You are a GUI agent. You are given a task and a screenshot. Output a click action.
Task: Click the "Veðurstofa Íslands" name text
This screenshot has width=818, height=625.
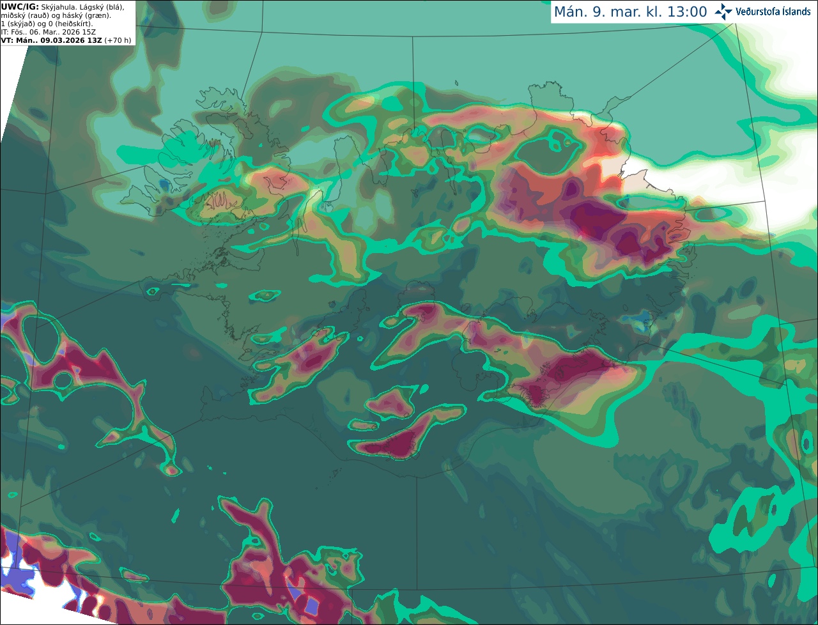[x=773, y=12]
